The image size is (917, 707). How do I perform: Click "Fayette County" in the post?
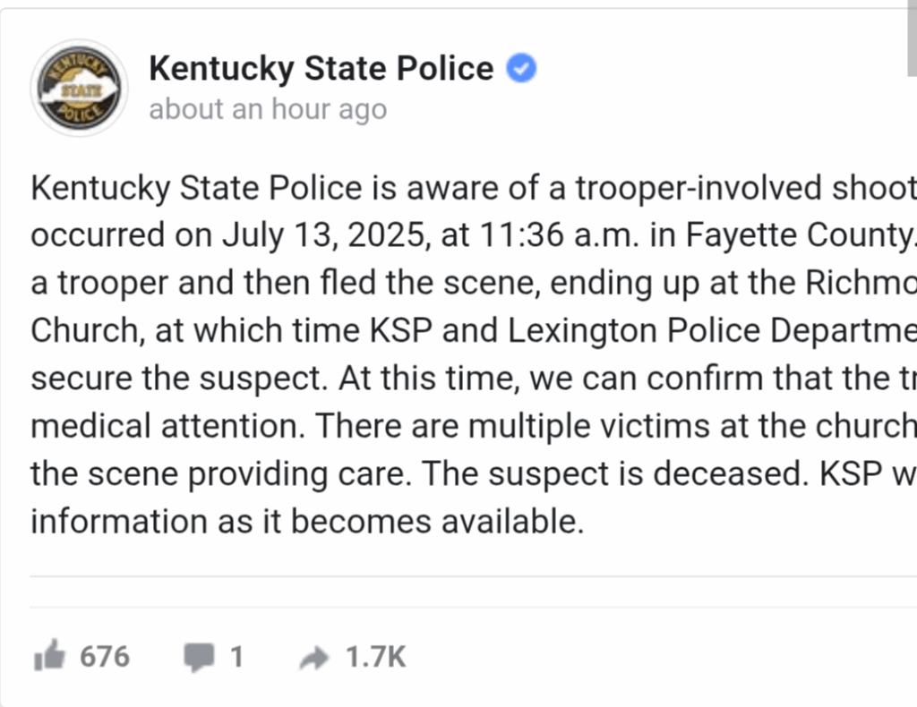(799, 235)
